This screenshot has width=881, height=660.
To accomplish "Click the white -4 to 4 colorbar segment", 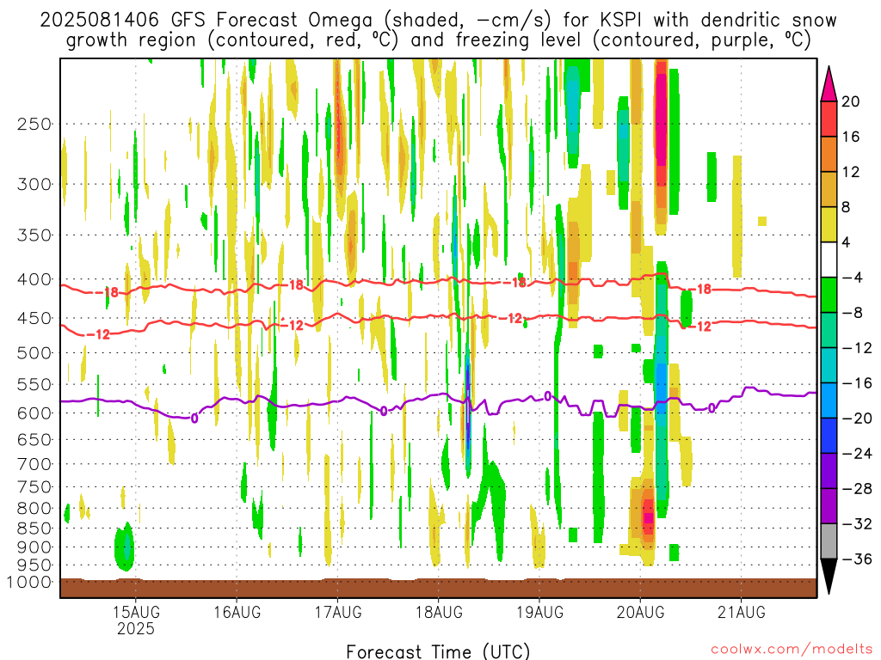I will (x=829, y=260).
